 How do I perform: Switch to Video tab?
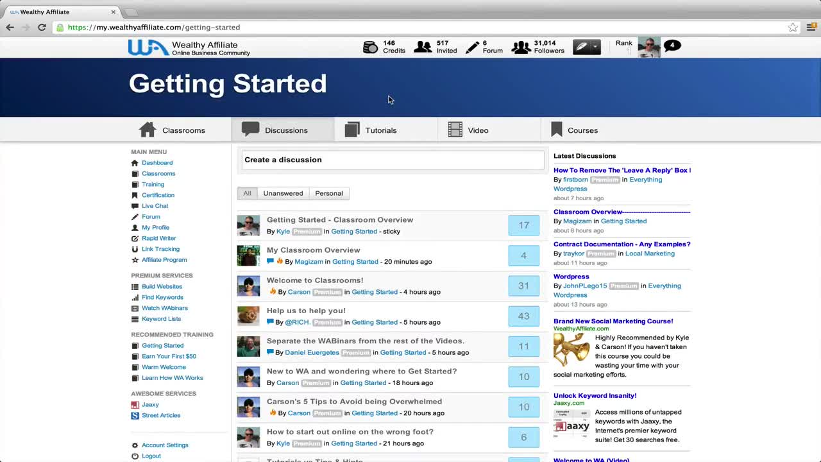(489, 130)
